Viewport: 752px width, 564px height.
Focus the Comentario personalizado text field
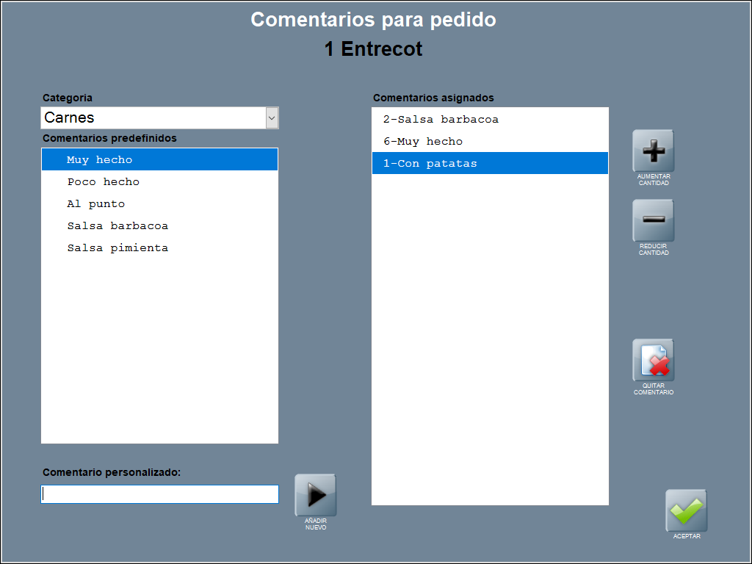click(x=159, y=494)
